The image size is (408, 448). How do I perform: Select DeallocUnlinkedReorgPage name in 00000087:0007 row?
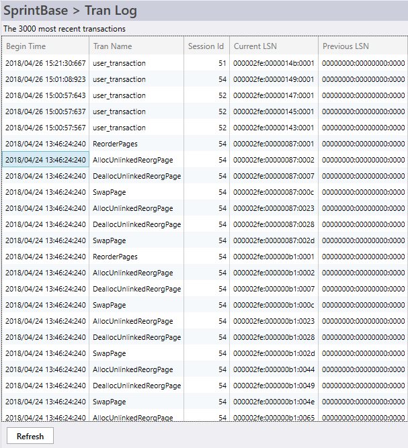(x=136, y=176)
